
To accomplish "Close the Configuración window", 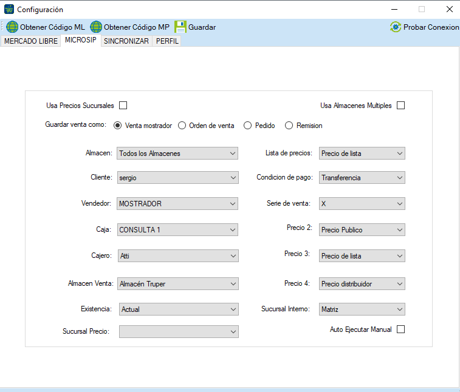I will pyautogui.click(x=450, y=9).
